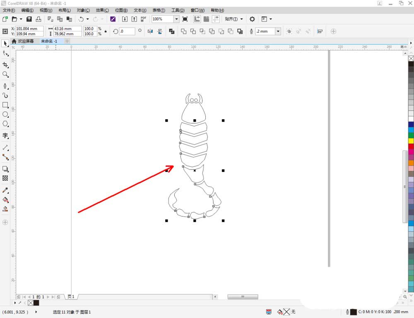Click the Save disk icon

tap(29, 19)
